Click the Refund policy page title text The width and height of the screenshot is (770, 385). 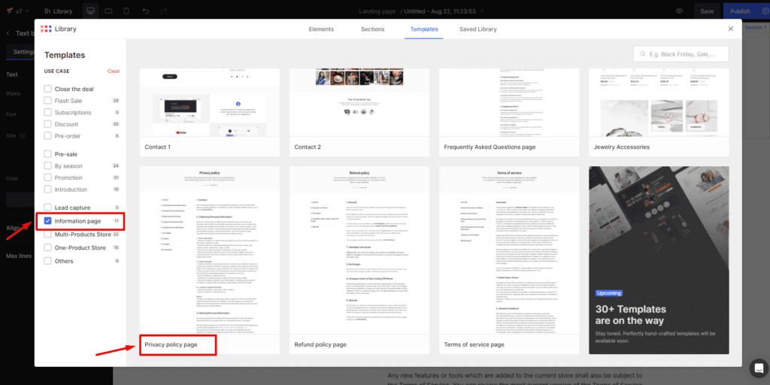(320, 344)
